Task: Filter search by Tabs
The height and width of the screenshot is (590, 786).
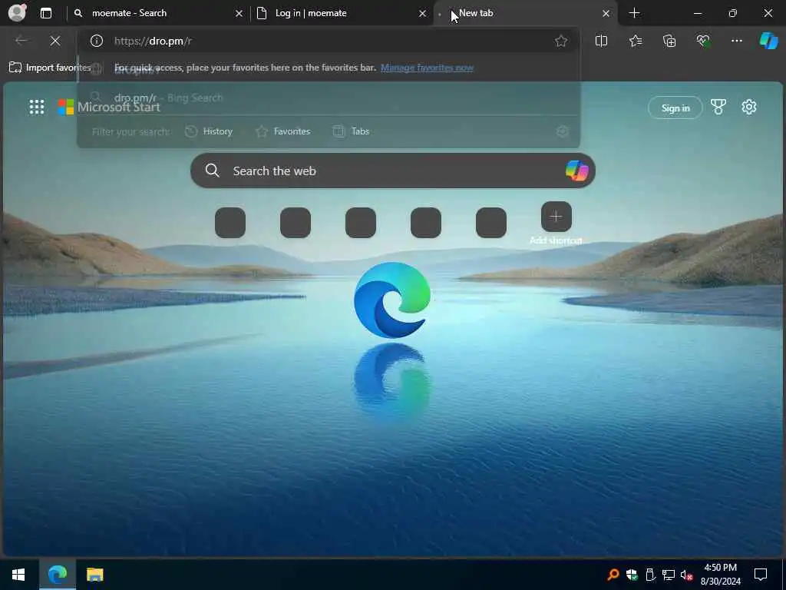Action: click(351, 131)
